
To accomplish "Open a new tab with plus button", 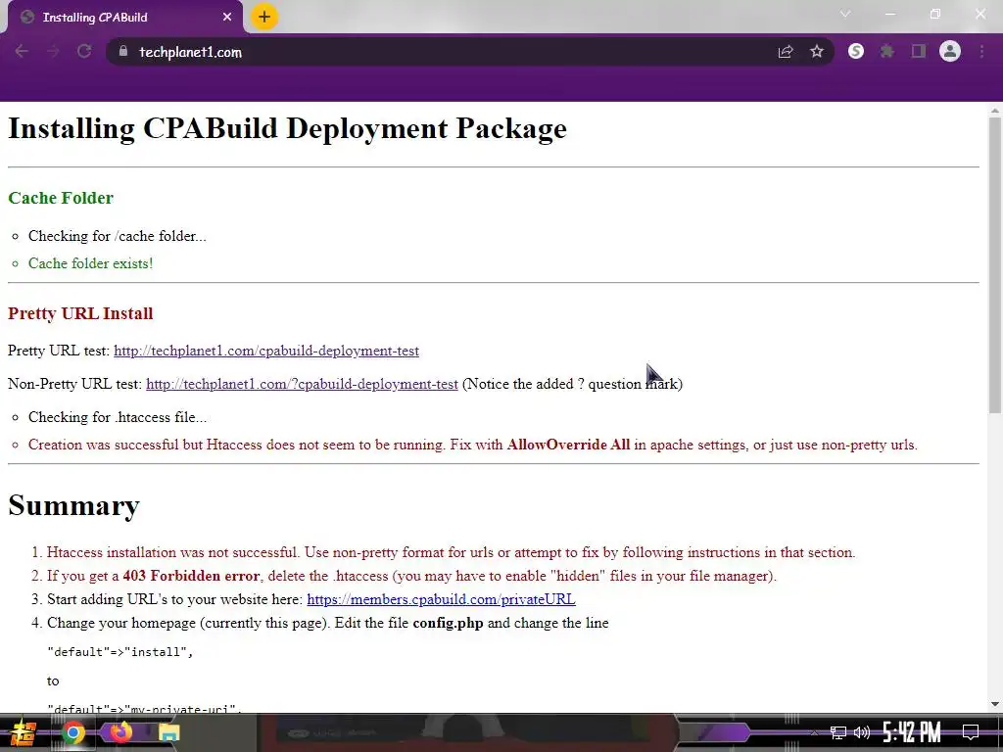I will (264, 17).
